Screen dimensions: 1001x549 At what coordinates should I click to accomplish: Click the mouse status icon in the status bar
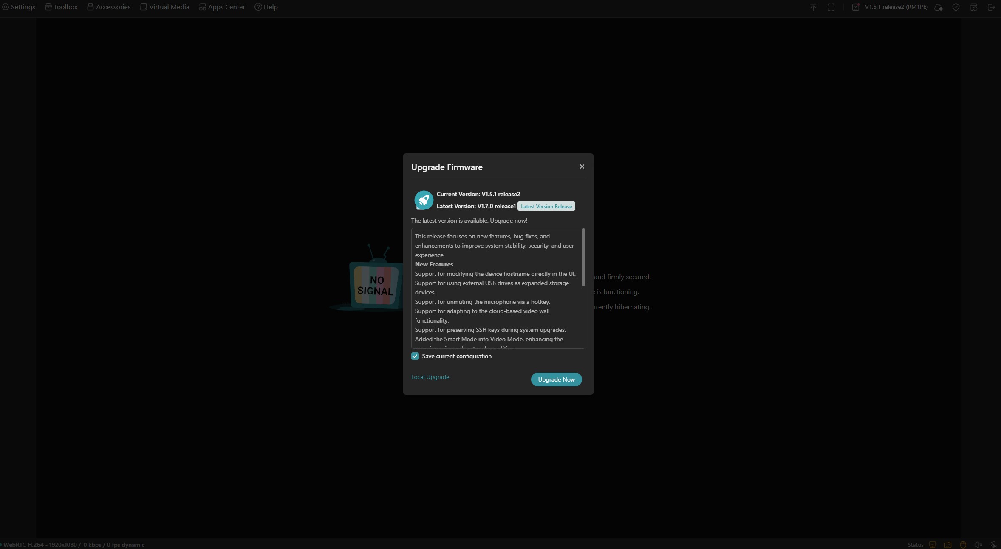coord(963,545)
